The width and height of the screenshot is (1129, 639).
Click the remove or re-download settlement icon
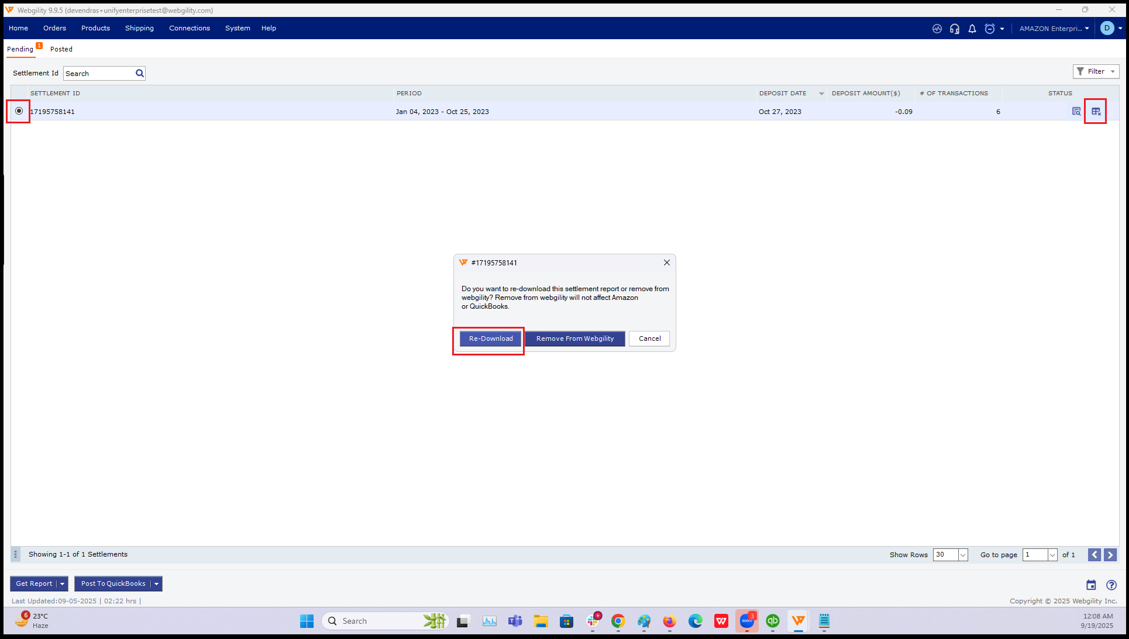[x=1096, y=111]
